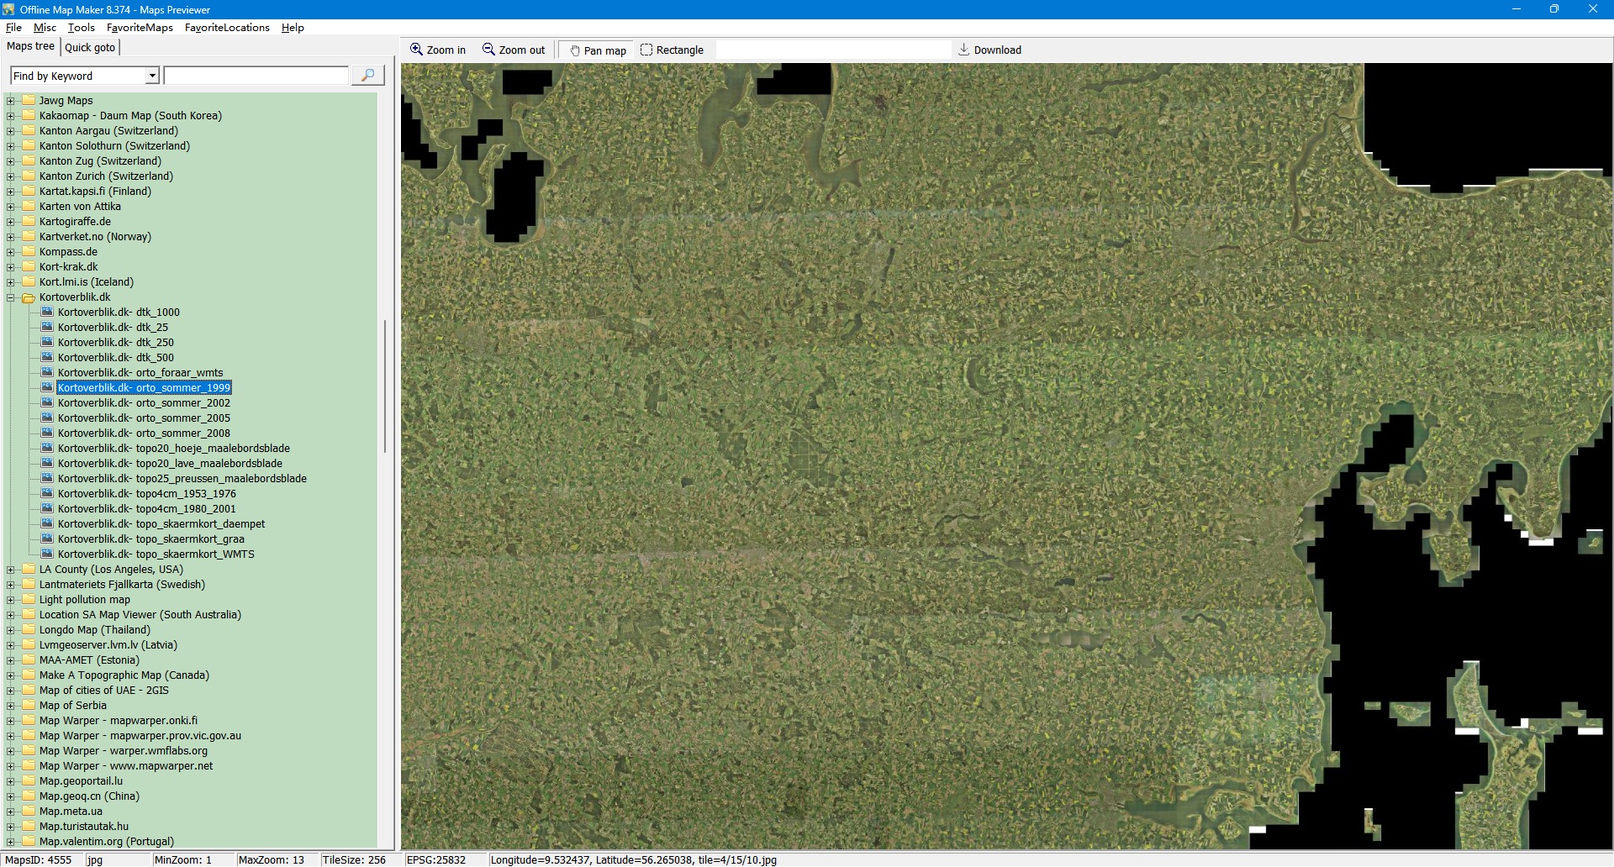Select Kortoverblik.dk- orto_sommer_2008 map
1614x867 pixels.
point(144,433)
